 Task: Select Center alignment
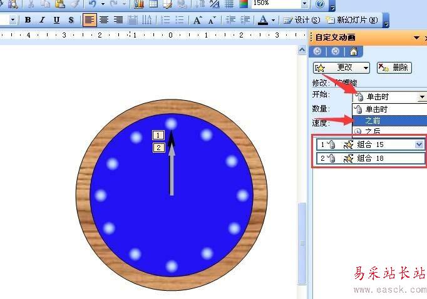[x=104, y=20]
